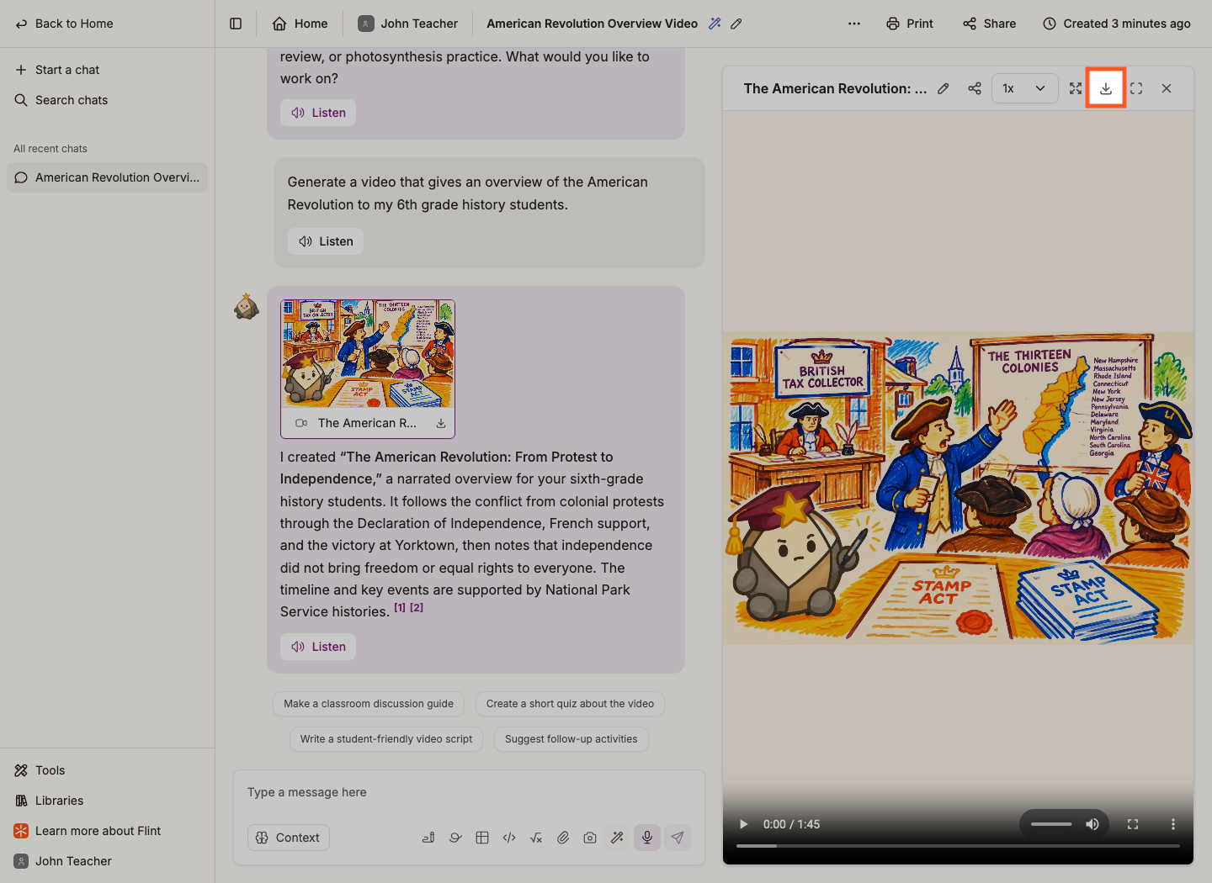This screenshot has height=883, width=1212.
Task: Click the magic wand icon in the message toolbar
Action: click(x=617, y=838)
